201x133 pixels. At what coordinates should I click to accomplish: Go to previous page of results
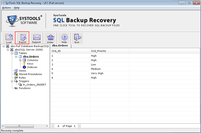point(53,126)
